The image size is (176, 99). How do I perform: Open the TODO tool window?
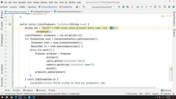coord(16,90)
